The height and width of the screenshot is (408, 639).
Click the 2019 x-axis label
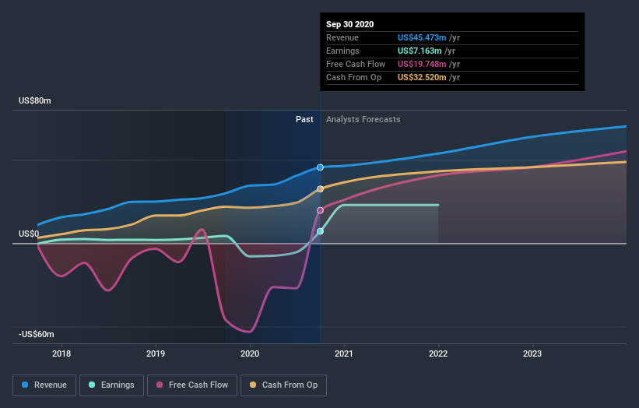click(156, 353)
